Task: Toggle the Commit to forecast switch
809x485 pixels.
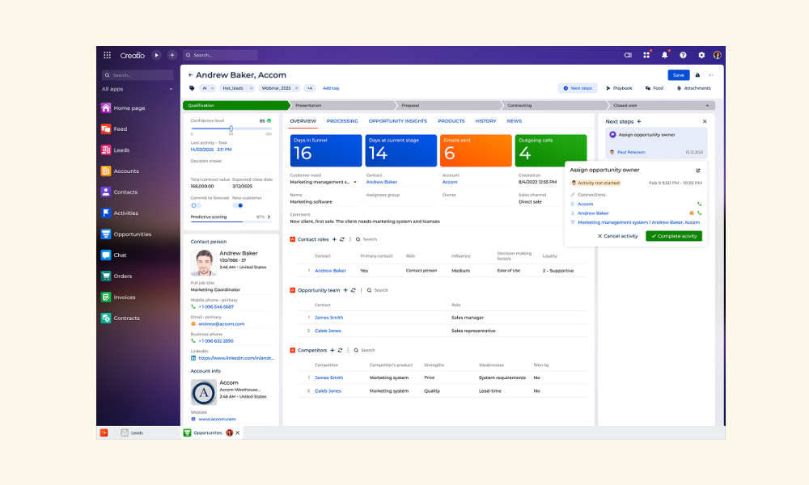Action: [x=196, y=205]
